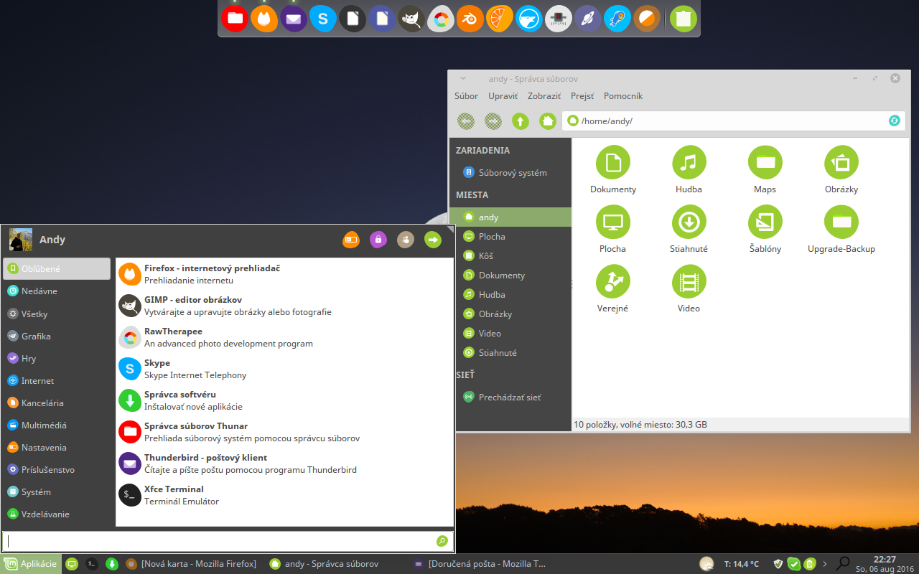Click the /home/andy/ location field

(x=734, y=121)
